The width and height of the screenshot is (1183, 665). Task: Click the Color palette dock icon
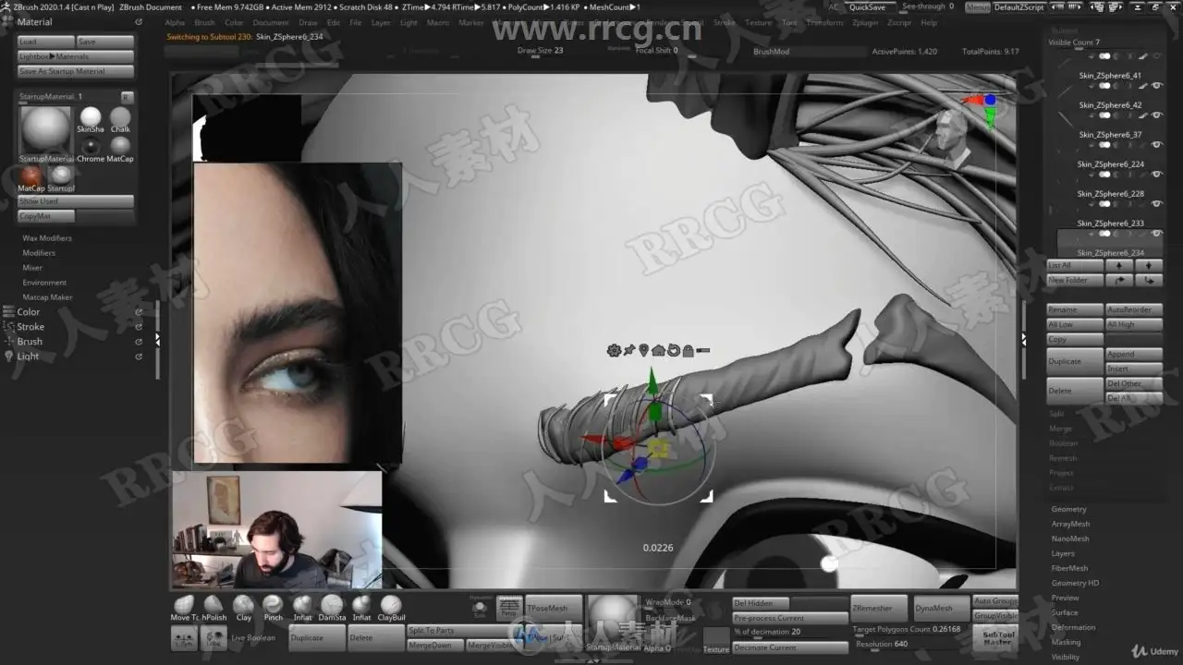(x=9, y=312)
